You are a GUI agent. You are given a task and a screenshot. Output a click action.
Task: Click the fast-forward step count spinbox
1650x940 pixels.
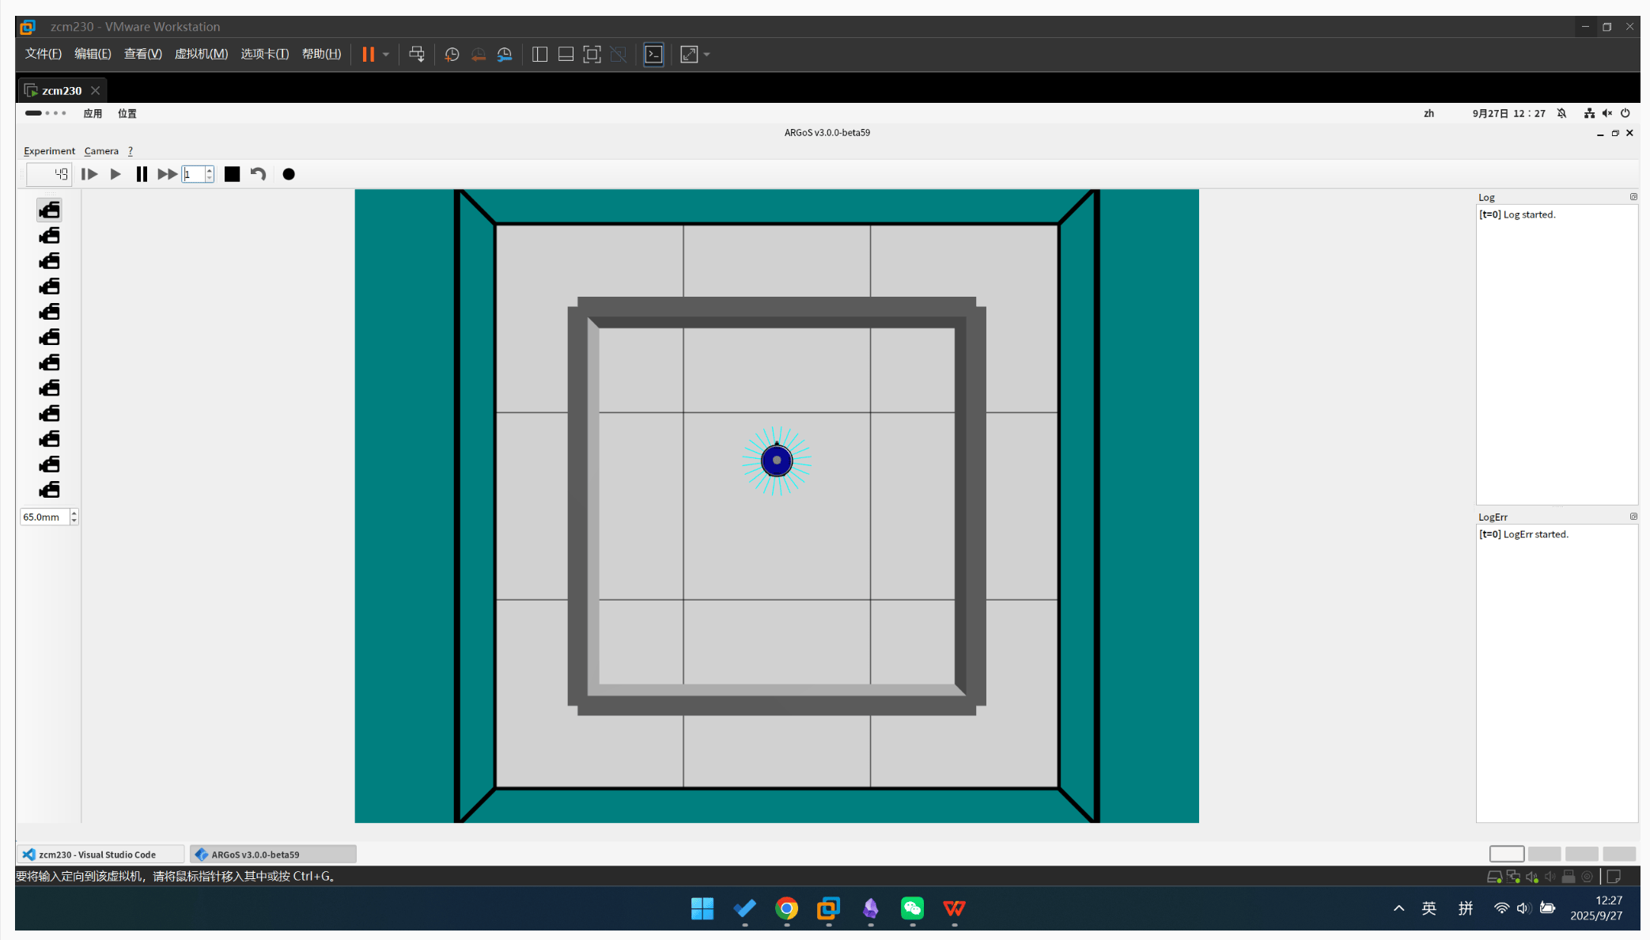click(x=198, y=174)
